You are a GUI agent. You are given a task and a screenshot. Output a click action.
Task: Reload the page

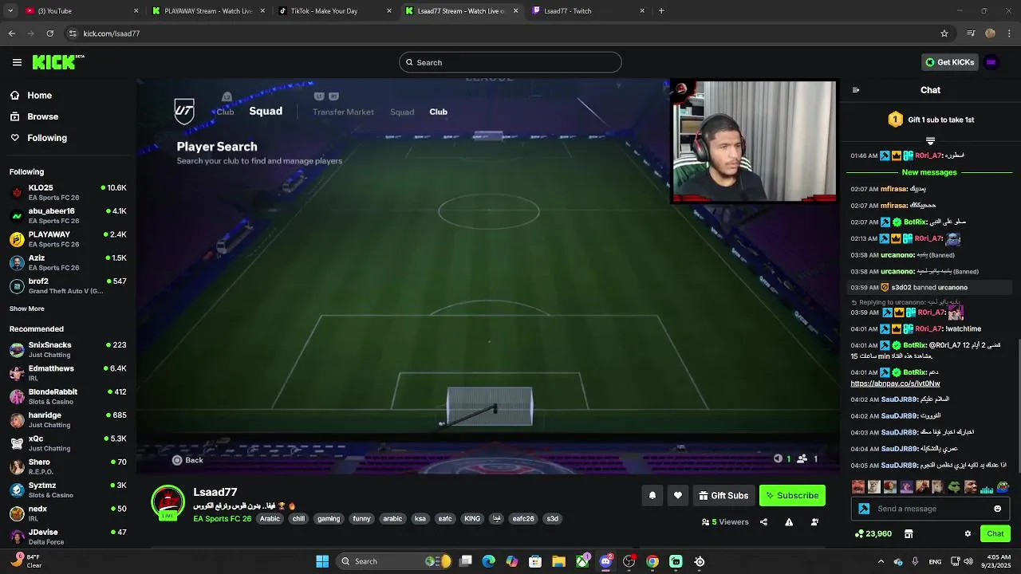pos(50,33)
